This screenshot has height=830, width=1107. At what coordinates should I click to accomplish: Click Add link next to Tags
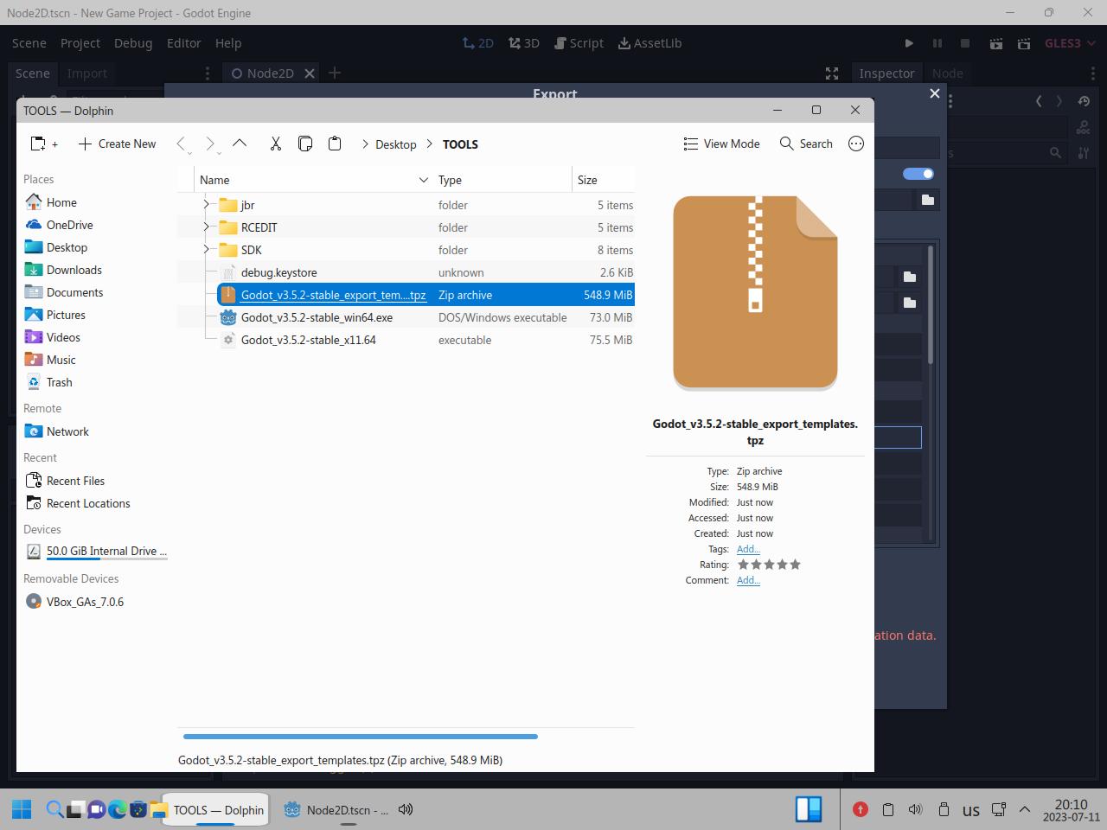point(748,549)
